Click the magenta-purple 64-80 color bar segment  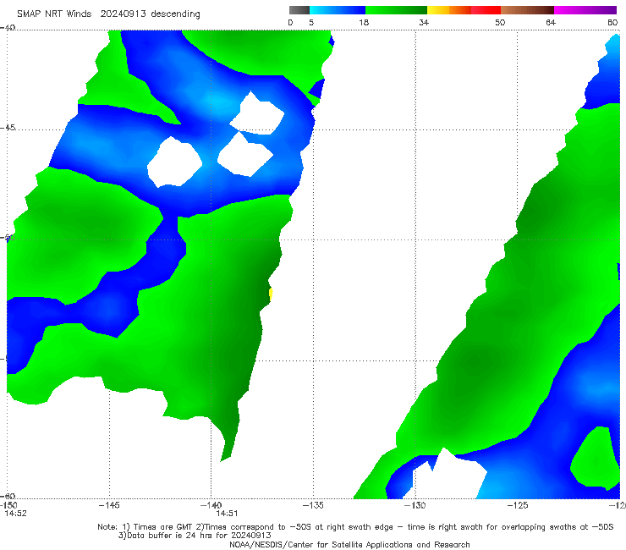point(585,10)
